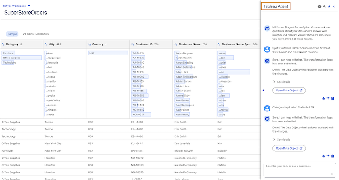
Task: Select the AC-10615 value bar
Action: (x=141, y=114)
